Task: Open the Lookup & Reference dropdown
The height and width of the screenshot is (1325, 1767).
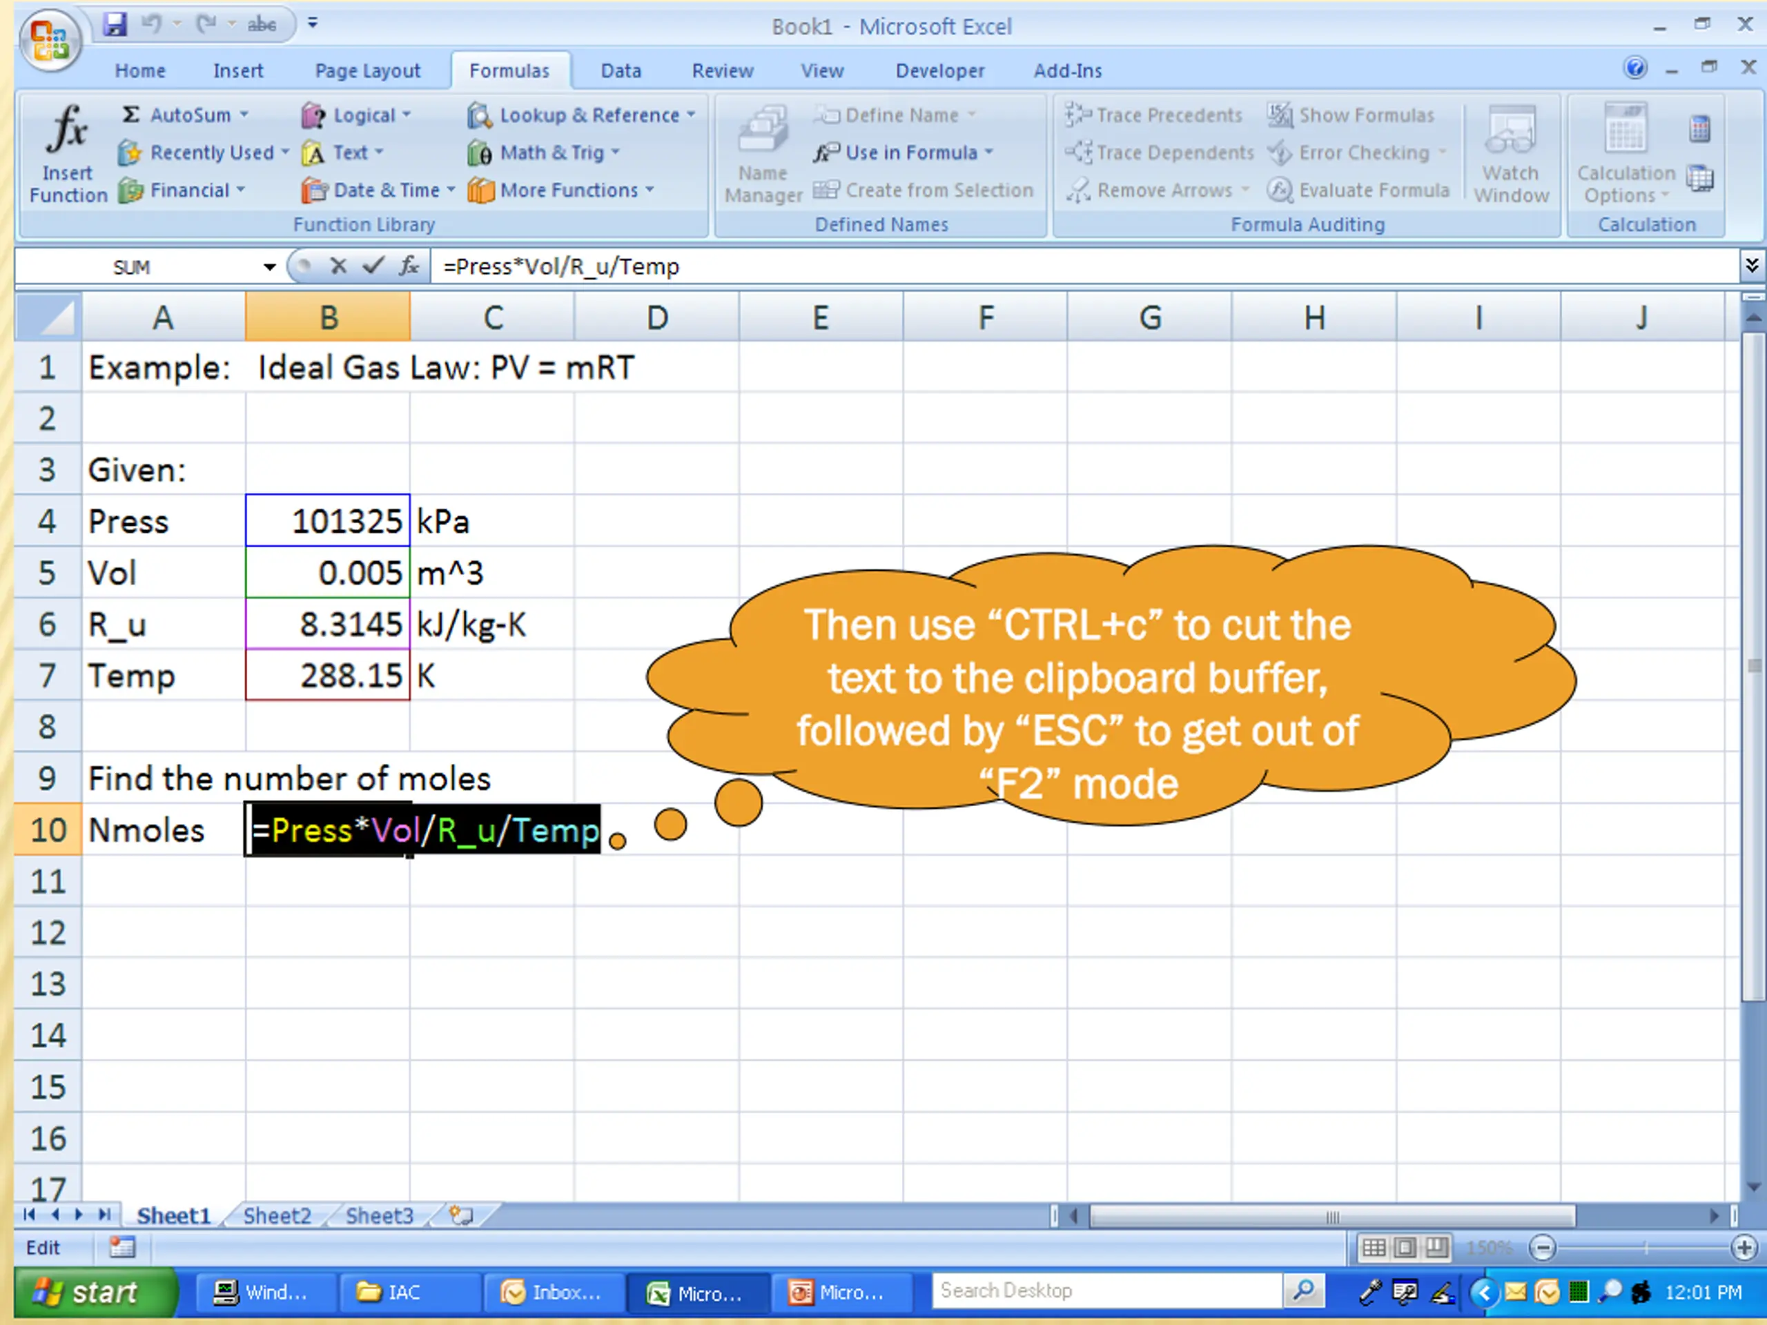Action: point(582,115)
